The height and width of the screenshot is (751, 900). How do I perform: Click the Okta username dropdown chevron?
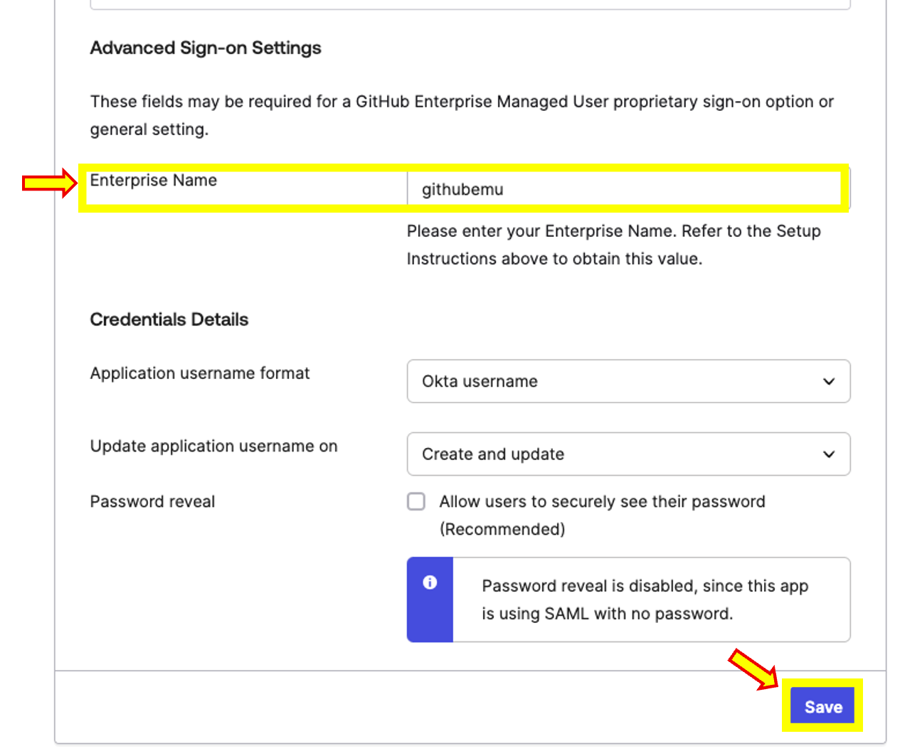click(x=829, y=381)
